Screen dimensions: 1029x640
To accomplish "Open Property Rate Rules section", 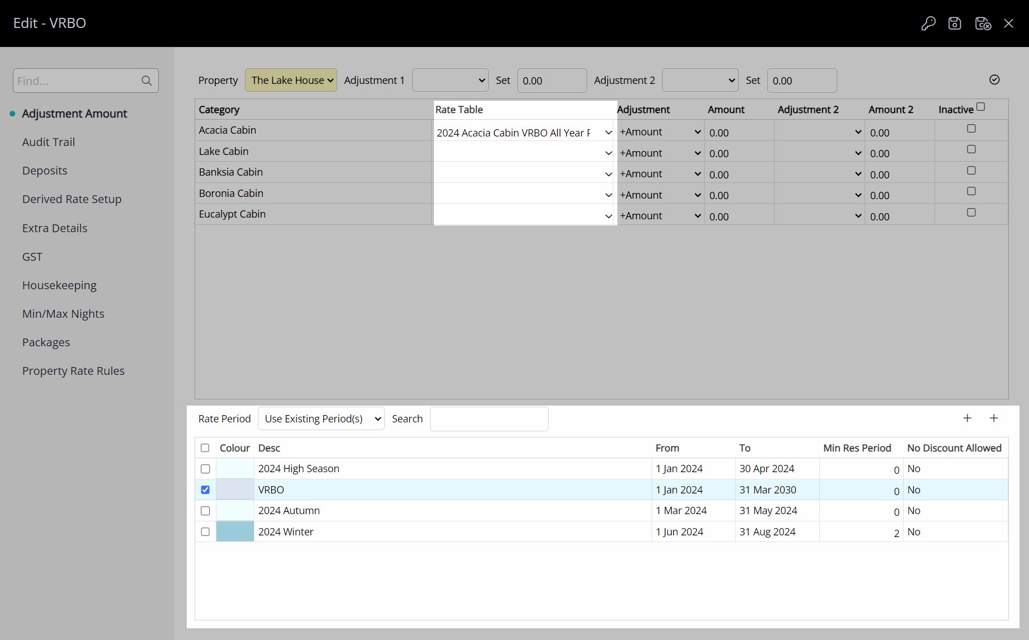I will [x=73, y=371].
